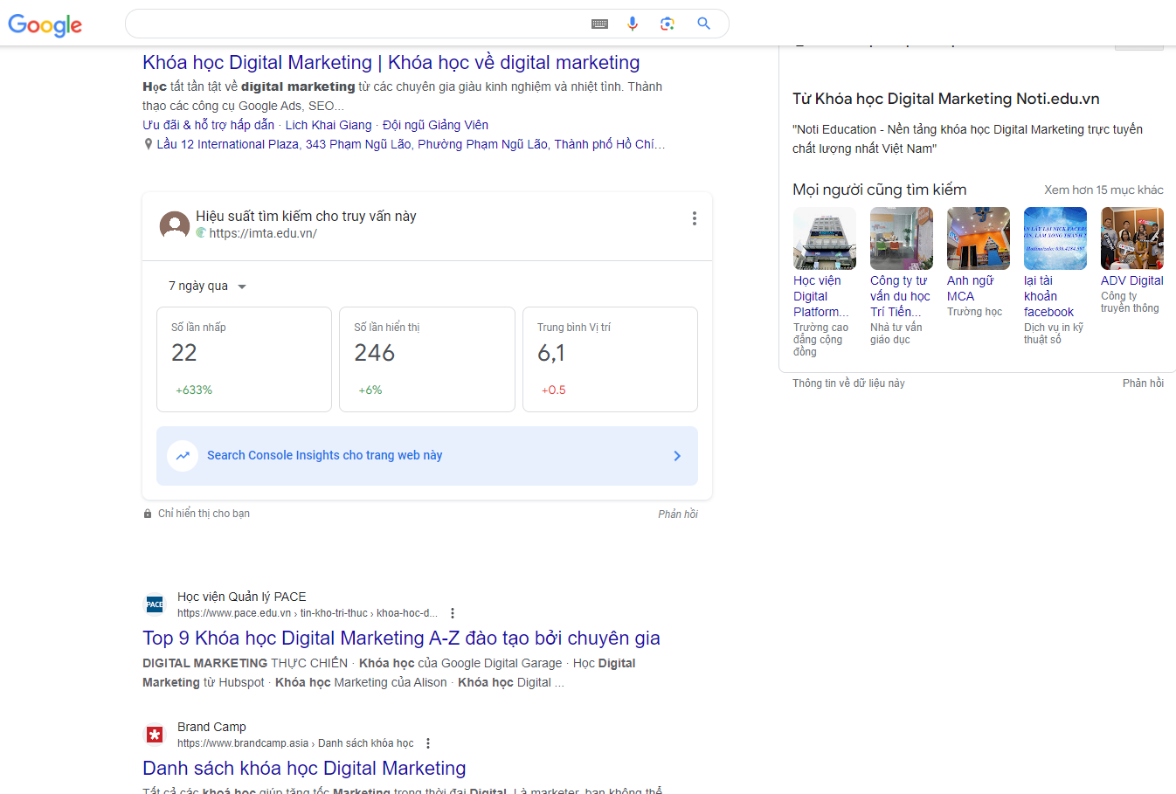Open 'Công ty tư vấn du học Trí Tiến' thumbnail

902,238
